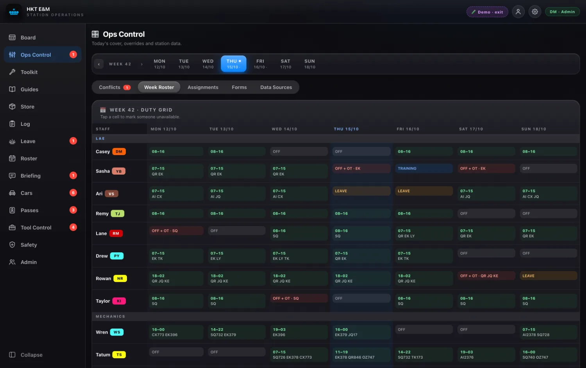Open the Toolkit wrench icon
Viewport: 586px width, 368px height.
pos(12,72)
